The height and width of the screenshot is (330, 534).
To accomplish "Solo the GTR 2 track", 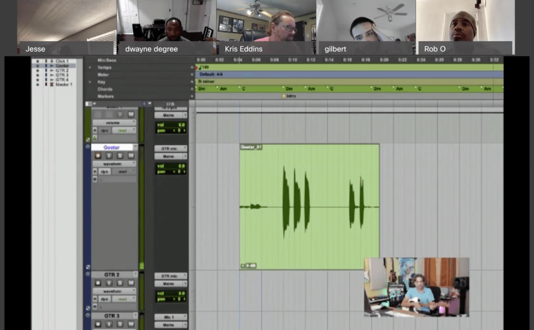I will pos(120,283).
